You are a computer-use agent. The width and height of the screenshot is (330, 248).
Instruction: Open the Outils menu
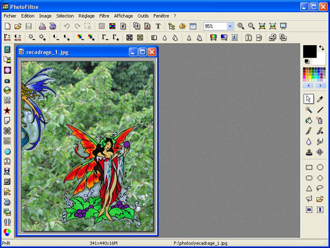[143, 16]
